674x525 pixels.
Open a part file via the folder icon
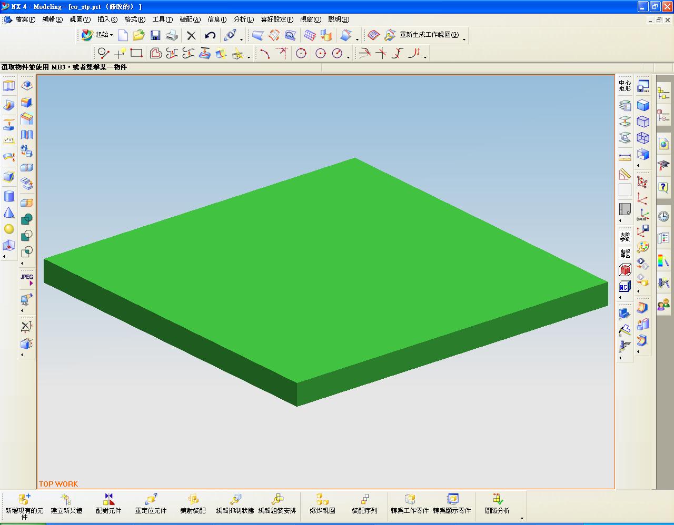tap(138, 35)
